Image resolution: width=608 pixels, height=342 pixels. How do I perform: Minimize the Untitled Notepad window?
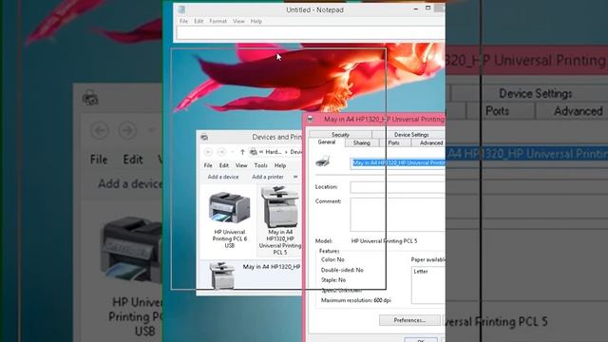[416, 9]
